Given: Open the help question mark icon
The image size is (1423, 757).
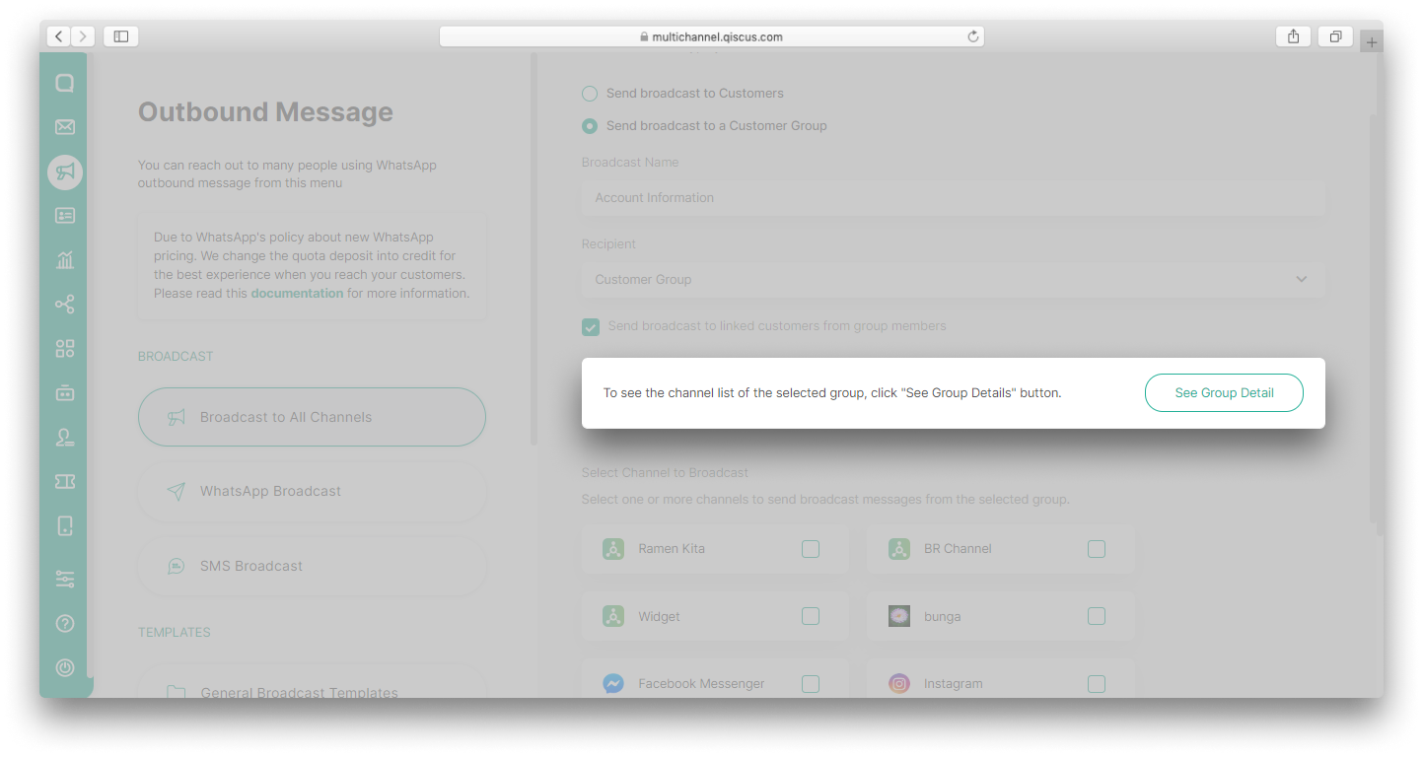Looking at the screenshot, I should (65, 624).
